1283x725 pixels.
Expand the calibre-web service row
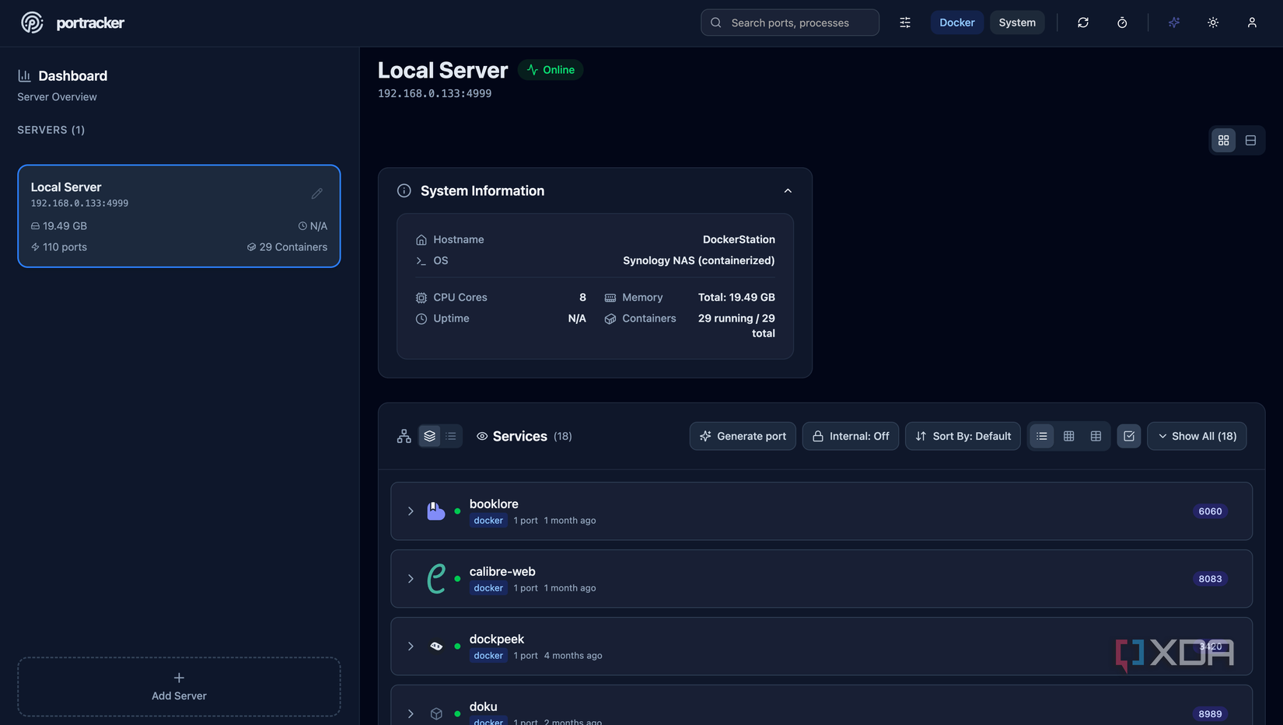[411, 579]
